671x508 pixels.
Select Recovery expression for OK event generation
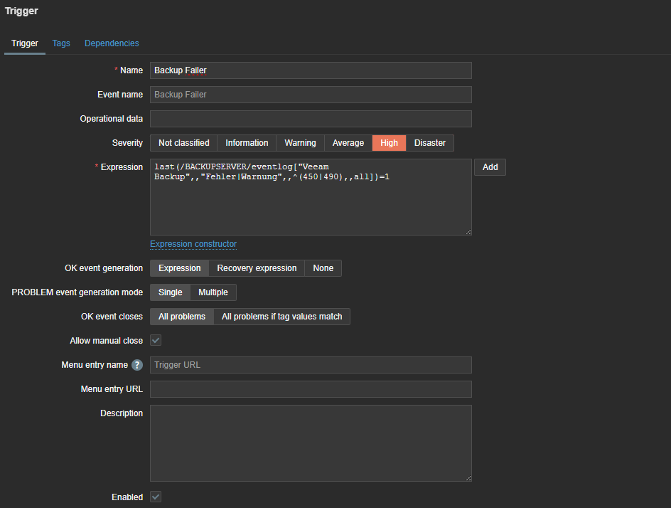coord(257,268)
